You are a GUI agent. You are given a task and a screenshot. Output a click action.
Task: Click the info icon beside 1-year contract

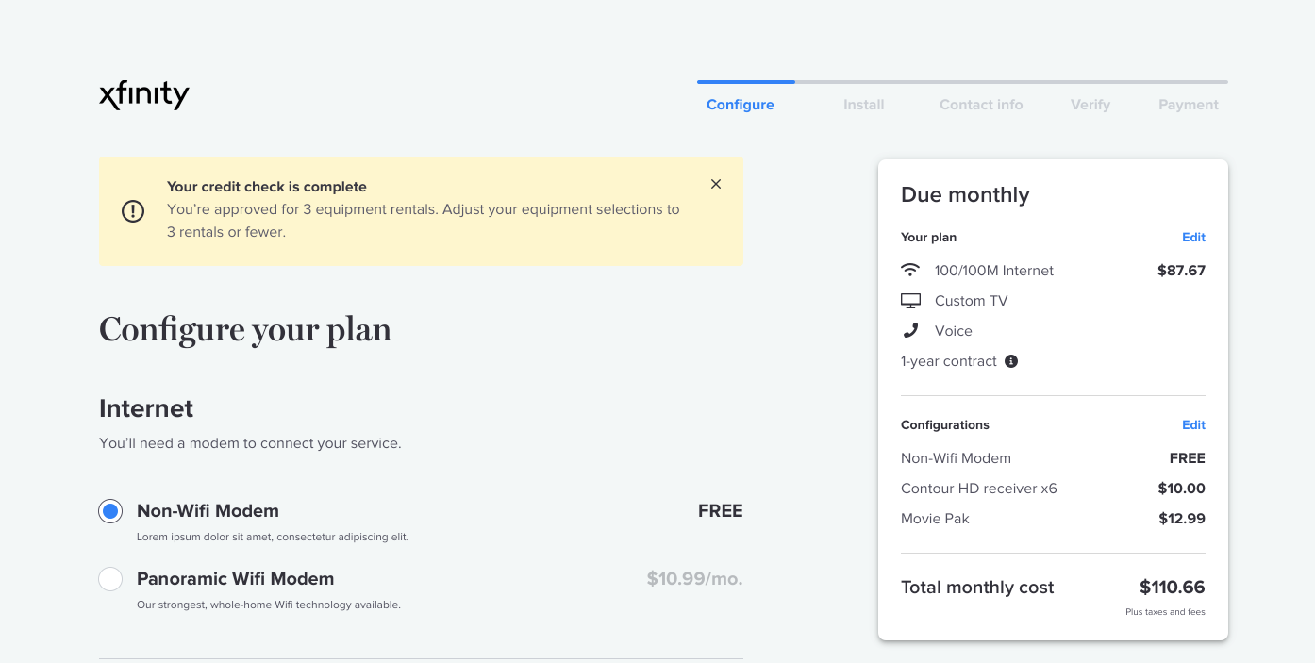tap(1011, 361)
